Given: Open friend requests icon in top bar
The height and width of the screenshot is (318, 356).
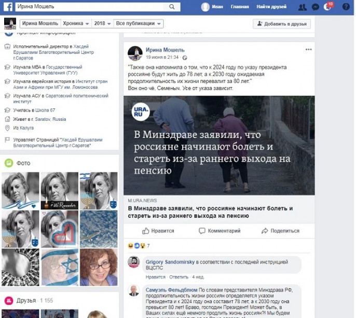Looking at the screenshot, I should [x=302, y=7].
